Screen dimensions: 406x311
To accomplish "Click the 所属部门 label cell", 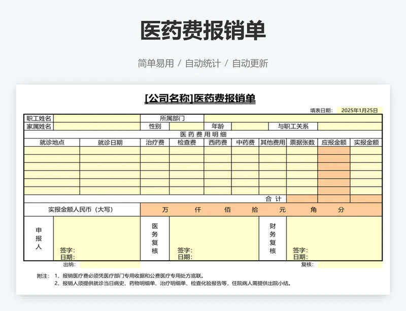I will [172, 118].
